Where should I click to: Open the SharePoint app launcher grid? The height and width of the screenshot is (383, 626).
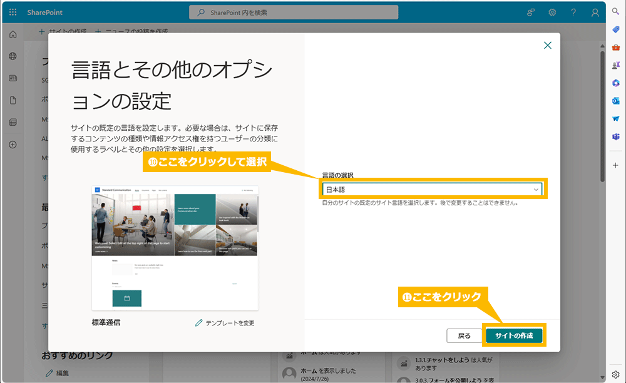(x=13, y=13)
